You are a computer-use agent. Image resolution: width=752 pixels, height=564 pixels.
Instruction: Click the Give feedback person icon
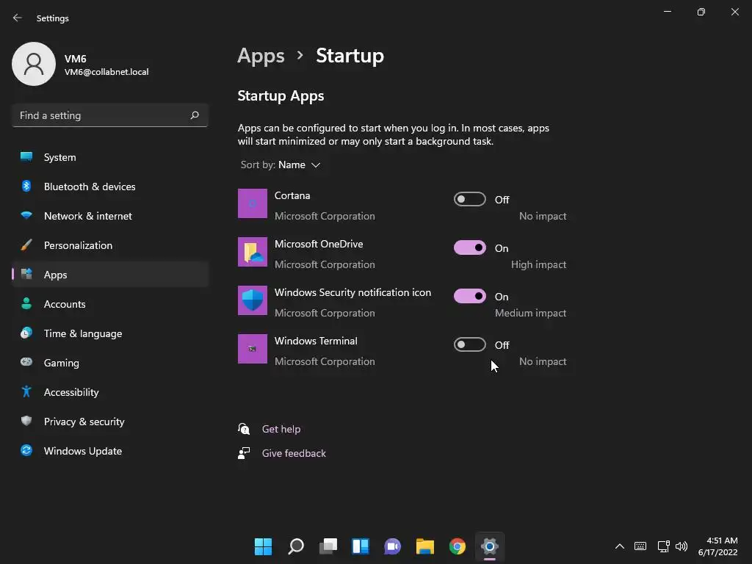click(244, 453)
